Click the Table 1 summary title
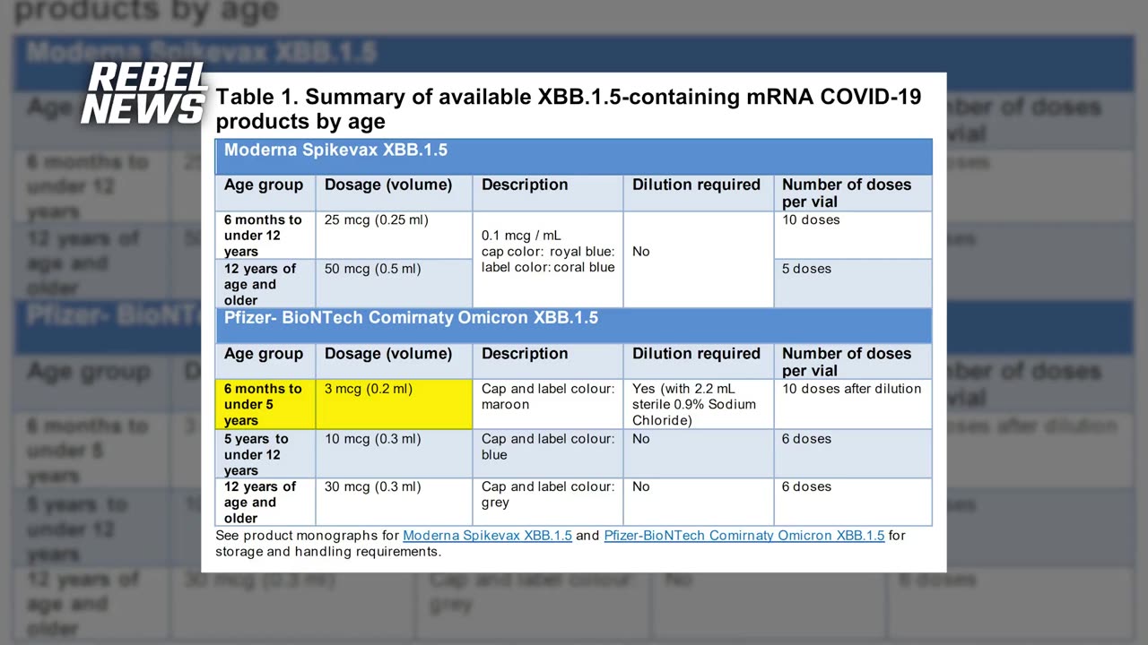 tap(569, 109)
